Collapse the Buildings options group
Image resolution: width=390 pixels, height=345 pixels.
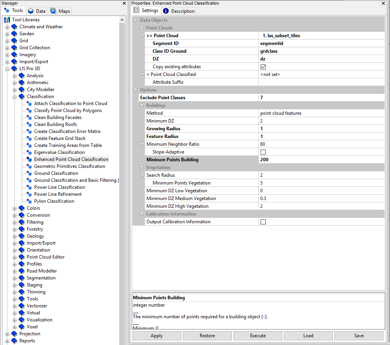tap(142, 105)
